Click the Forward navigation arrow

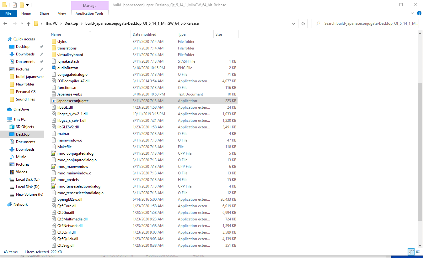(14, 23)
